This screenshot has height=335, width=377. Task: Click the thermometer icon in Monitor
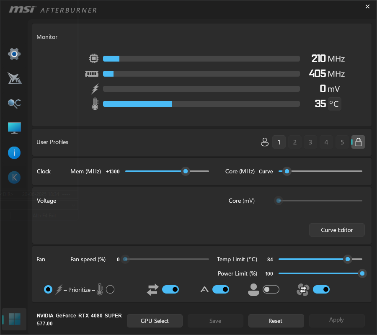95,104
